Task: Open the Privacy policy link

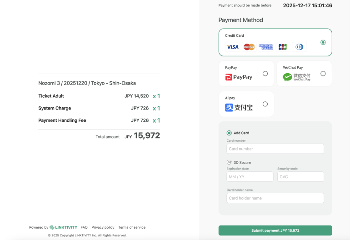Action: click(103, 227)
